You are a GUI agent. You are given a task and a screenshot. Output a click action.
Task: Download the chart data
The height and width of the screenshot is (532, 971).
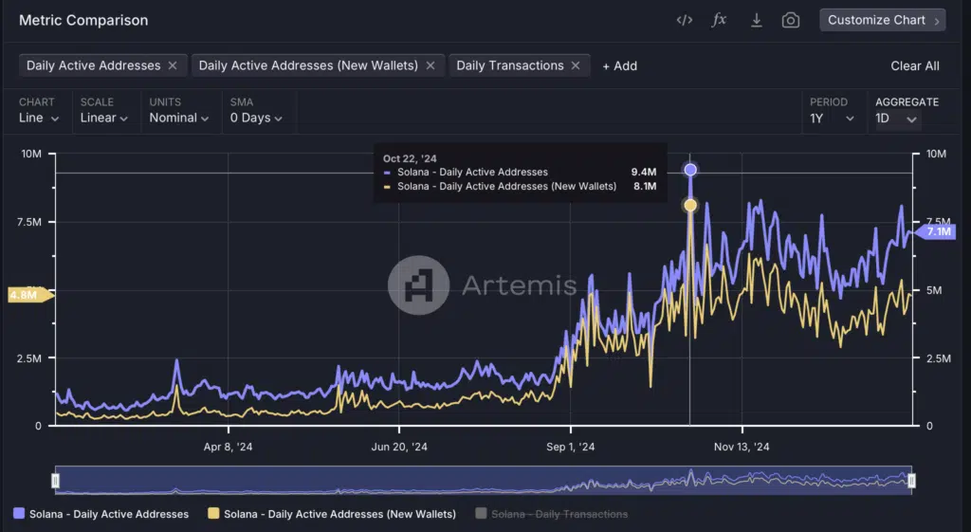pyautogui.click(x=756, y=20)
